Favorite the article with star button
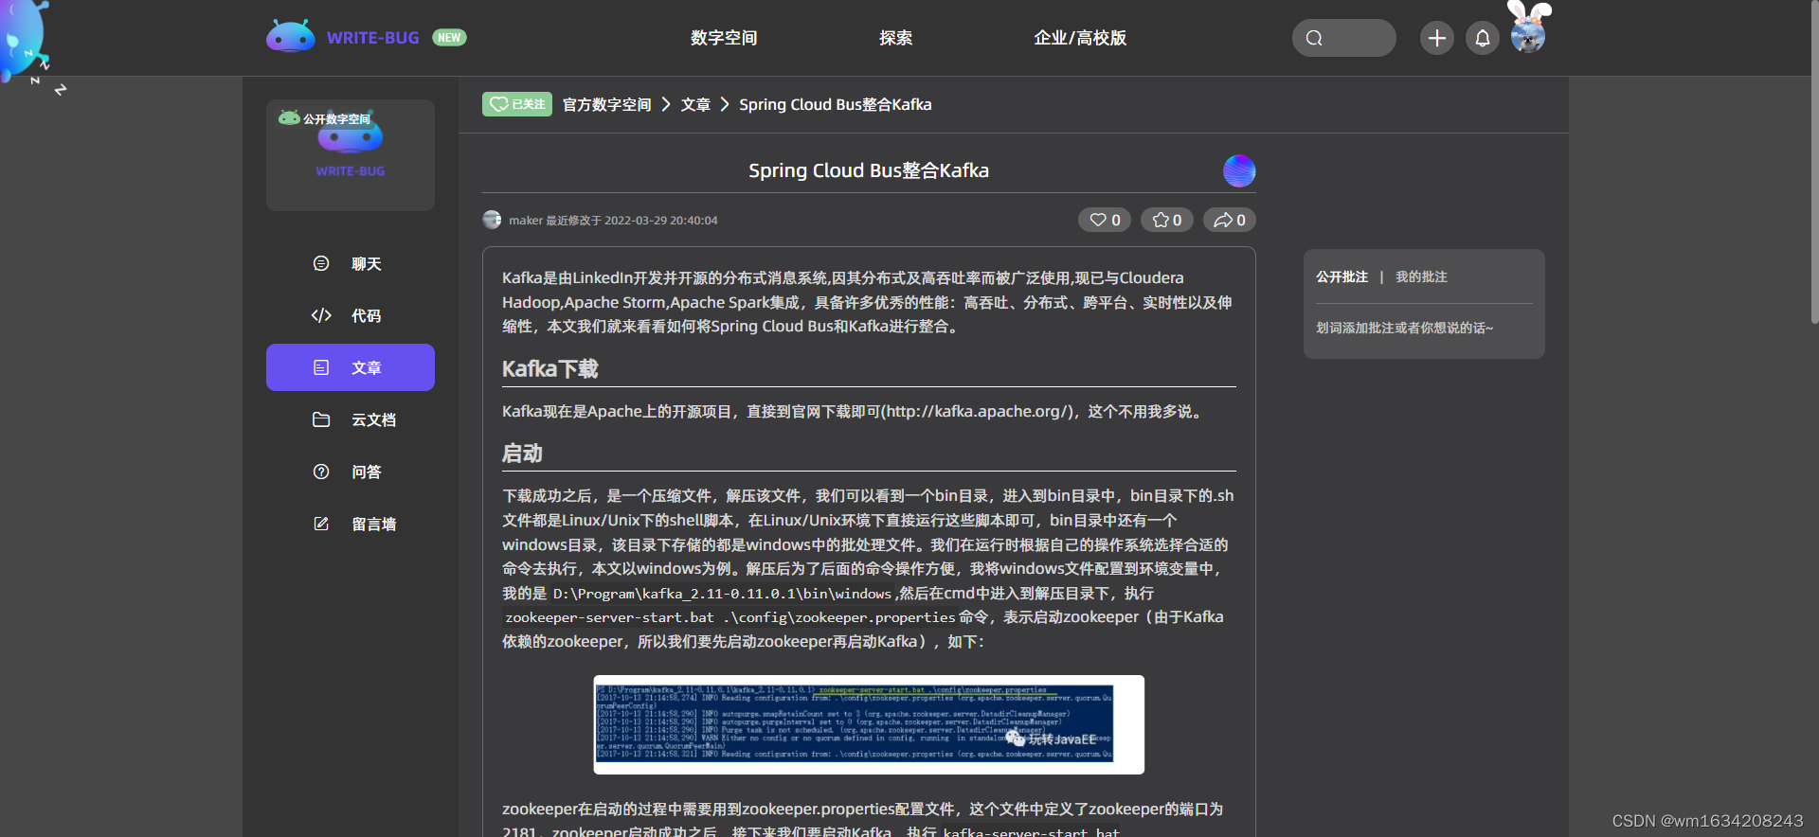This screenshot has height=837, width=1819. [x=1167, y=220]
